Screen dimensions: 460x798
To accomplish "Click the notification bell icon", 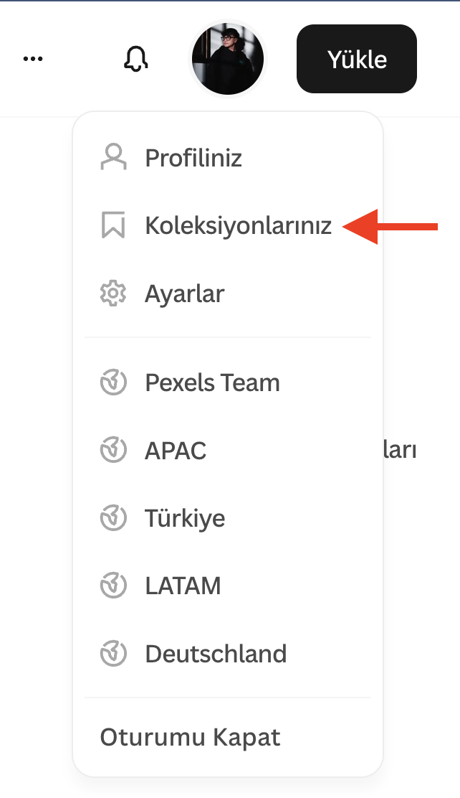I will point(135,59).
